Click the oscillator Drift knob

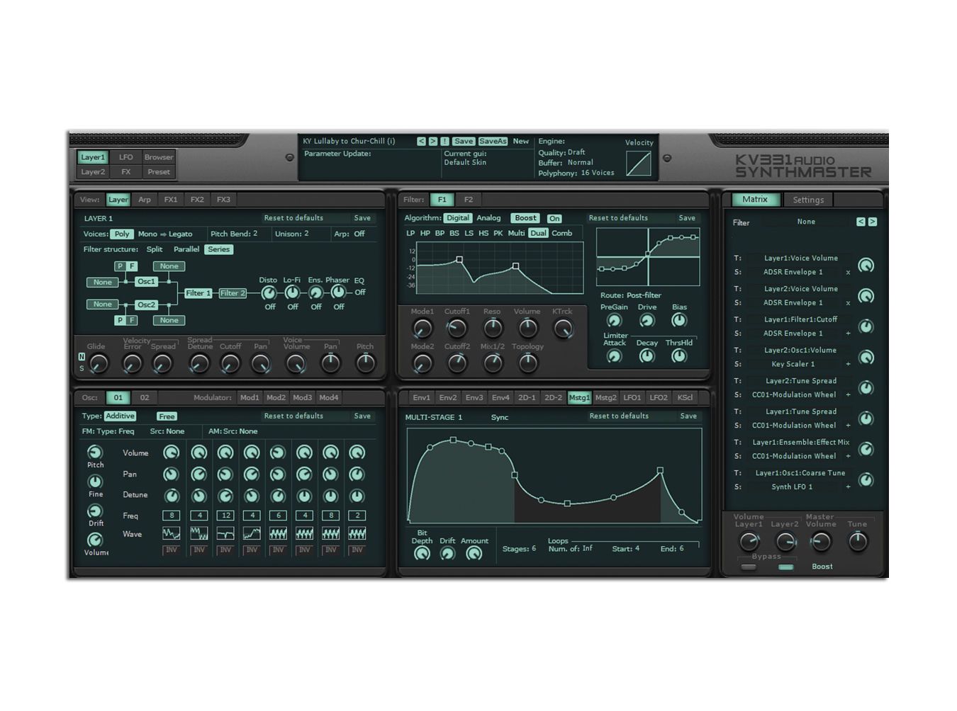coord(95,511)
